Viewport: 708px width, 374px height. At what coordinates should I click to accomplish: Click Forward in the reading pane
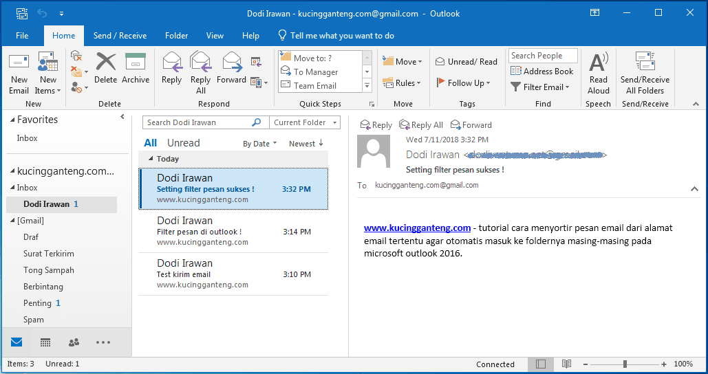[x=471, y=125]
